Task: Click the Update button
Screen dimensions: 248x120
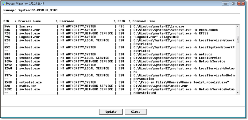Action: [111, 112]
